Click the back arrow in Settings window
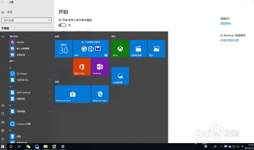 point(3,2)
